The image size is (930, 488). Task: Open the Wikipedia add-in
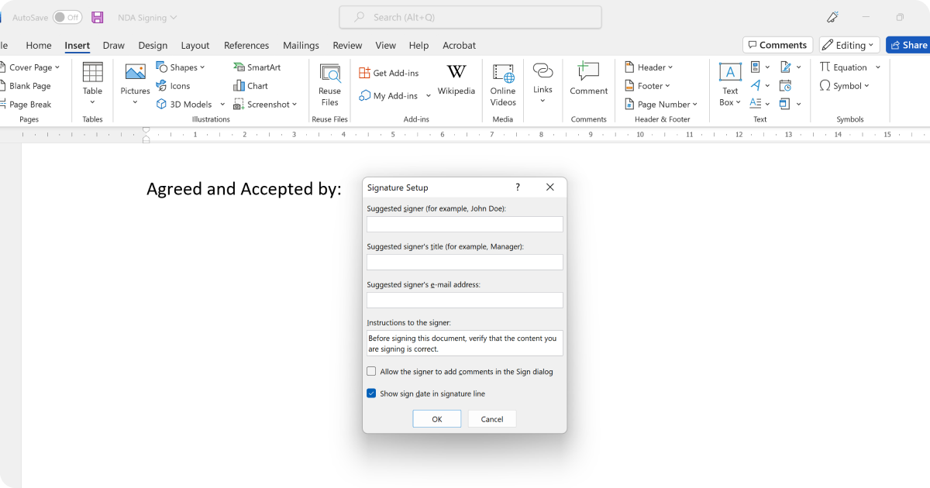point(456,80)
